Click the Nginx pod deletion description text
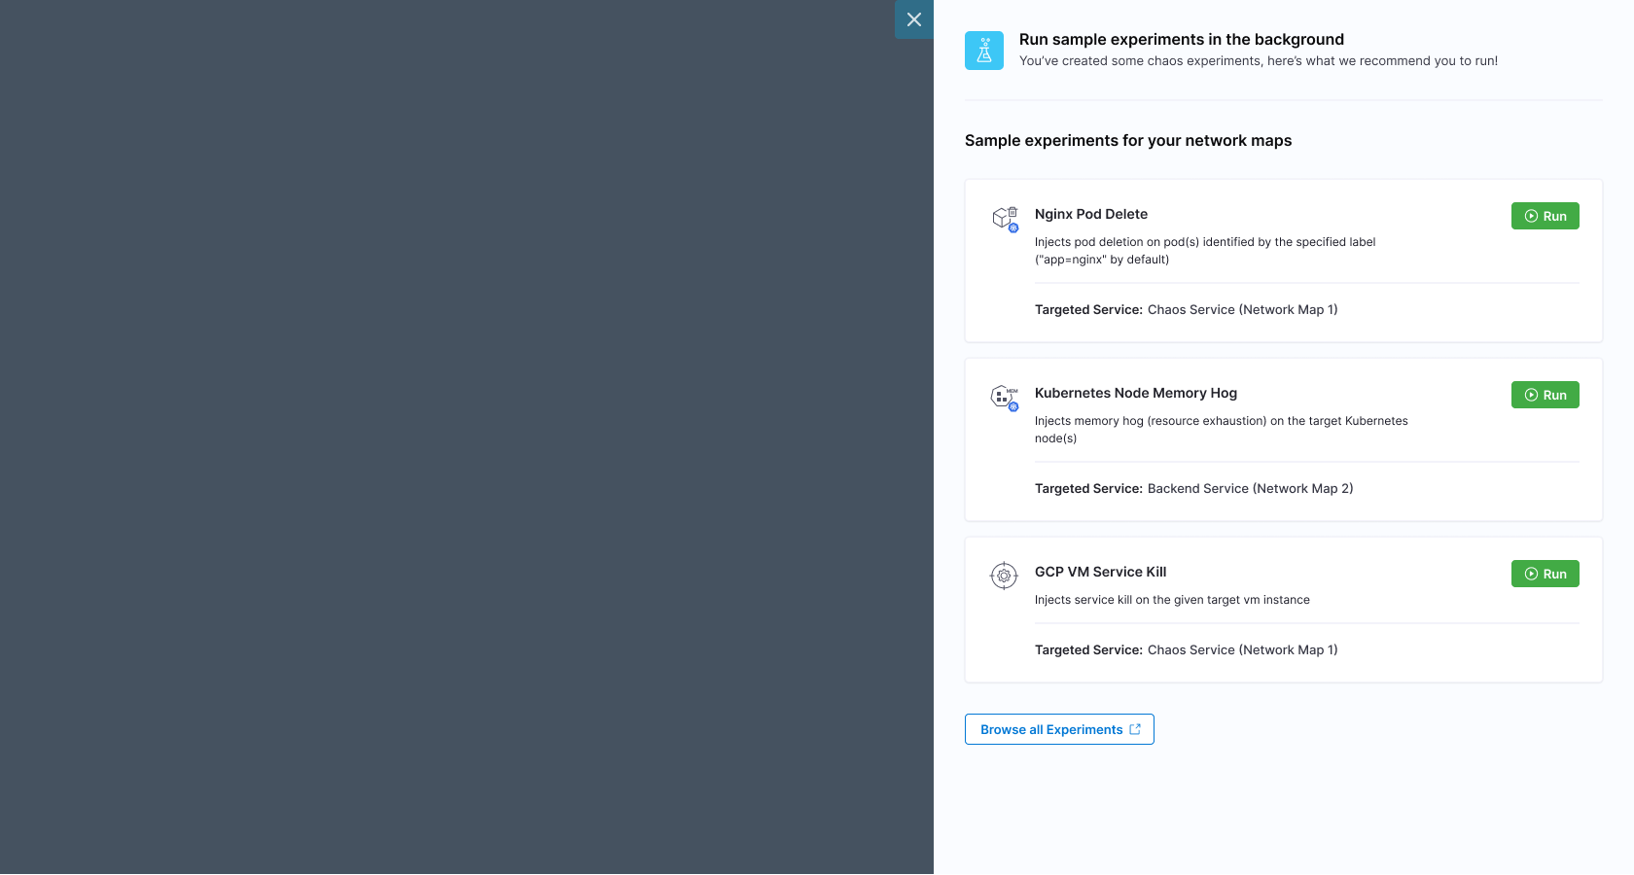Viewport: 1634px width, 875px height. (1205, 251)
